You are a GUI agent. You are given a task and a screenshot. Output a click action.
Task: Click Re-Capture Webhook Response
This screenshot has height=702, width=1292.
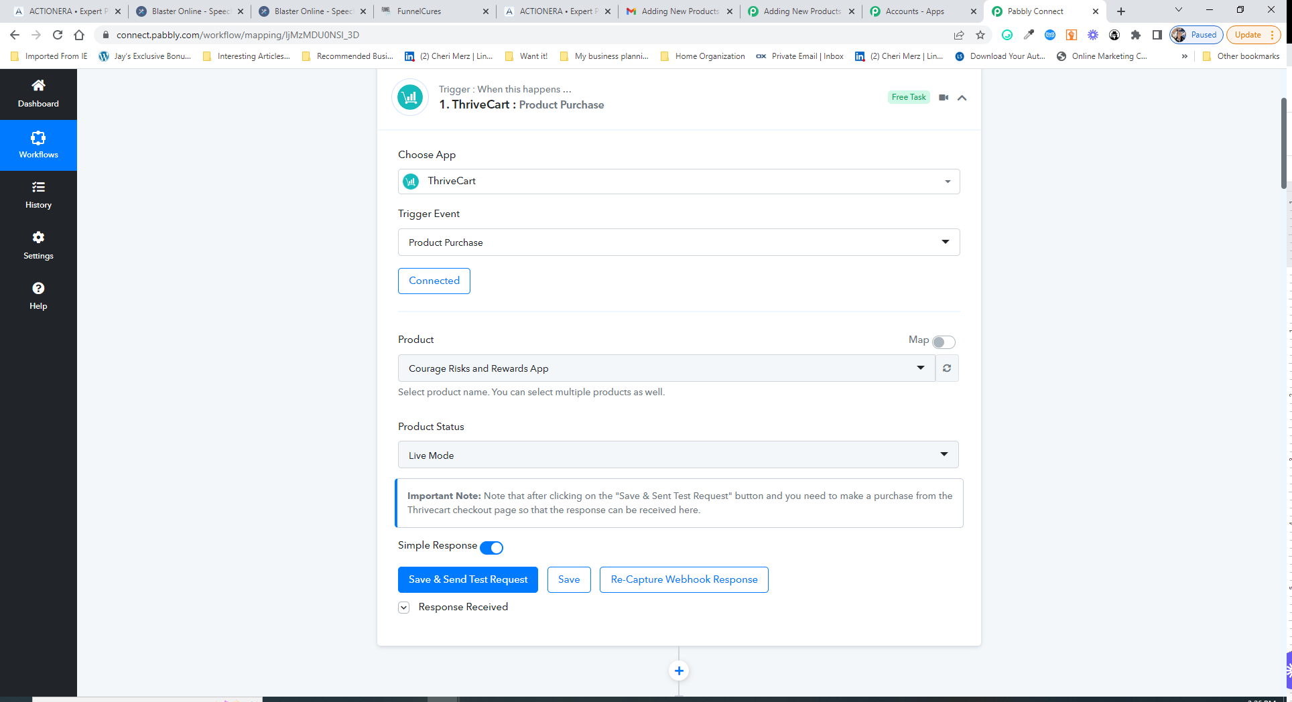click(684, 580)
